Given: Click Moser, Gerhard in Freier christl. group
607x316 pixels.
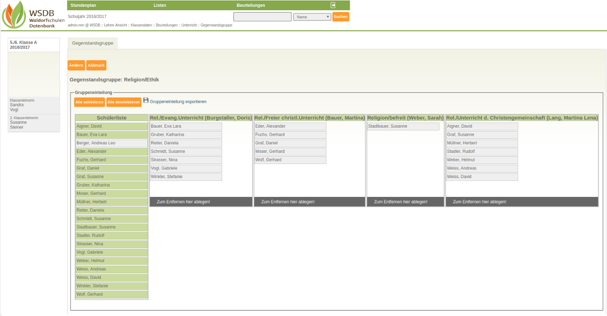Looking at the screenshot, I should [x=290, y=152].
